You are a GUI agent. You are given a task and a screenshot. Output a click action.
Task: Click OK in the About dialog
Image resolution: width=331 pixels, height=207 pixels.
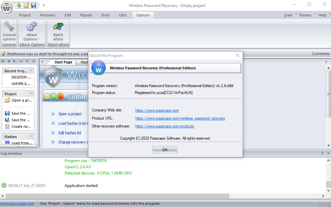click(x=165, y=150)
